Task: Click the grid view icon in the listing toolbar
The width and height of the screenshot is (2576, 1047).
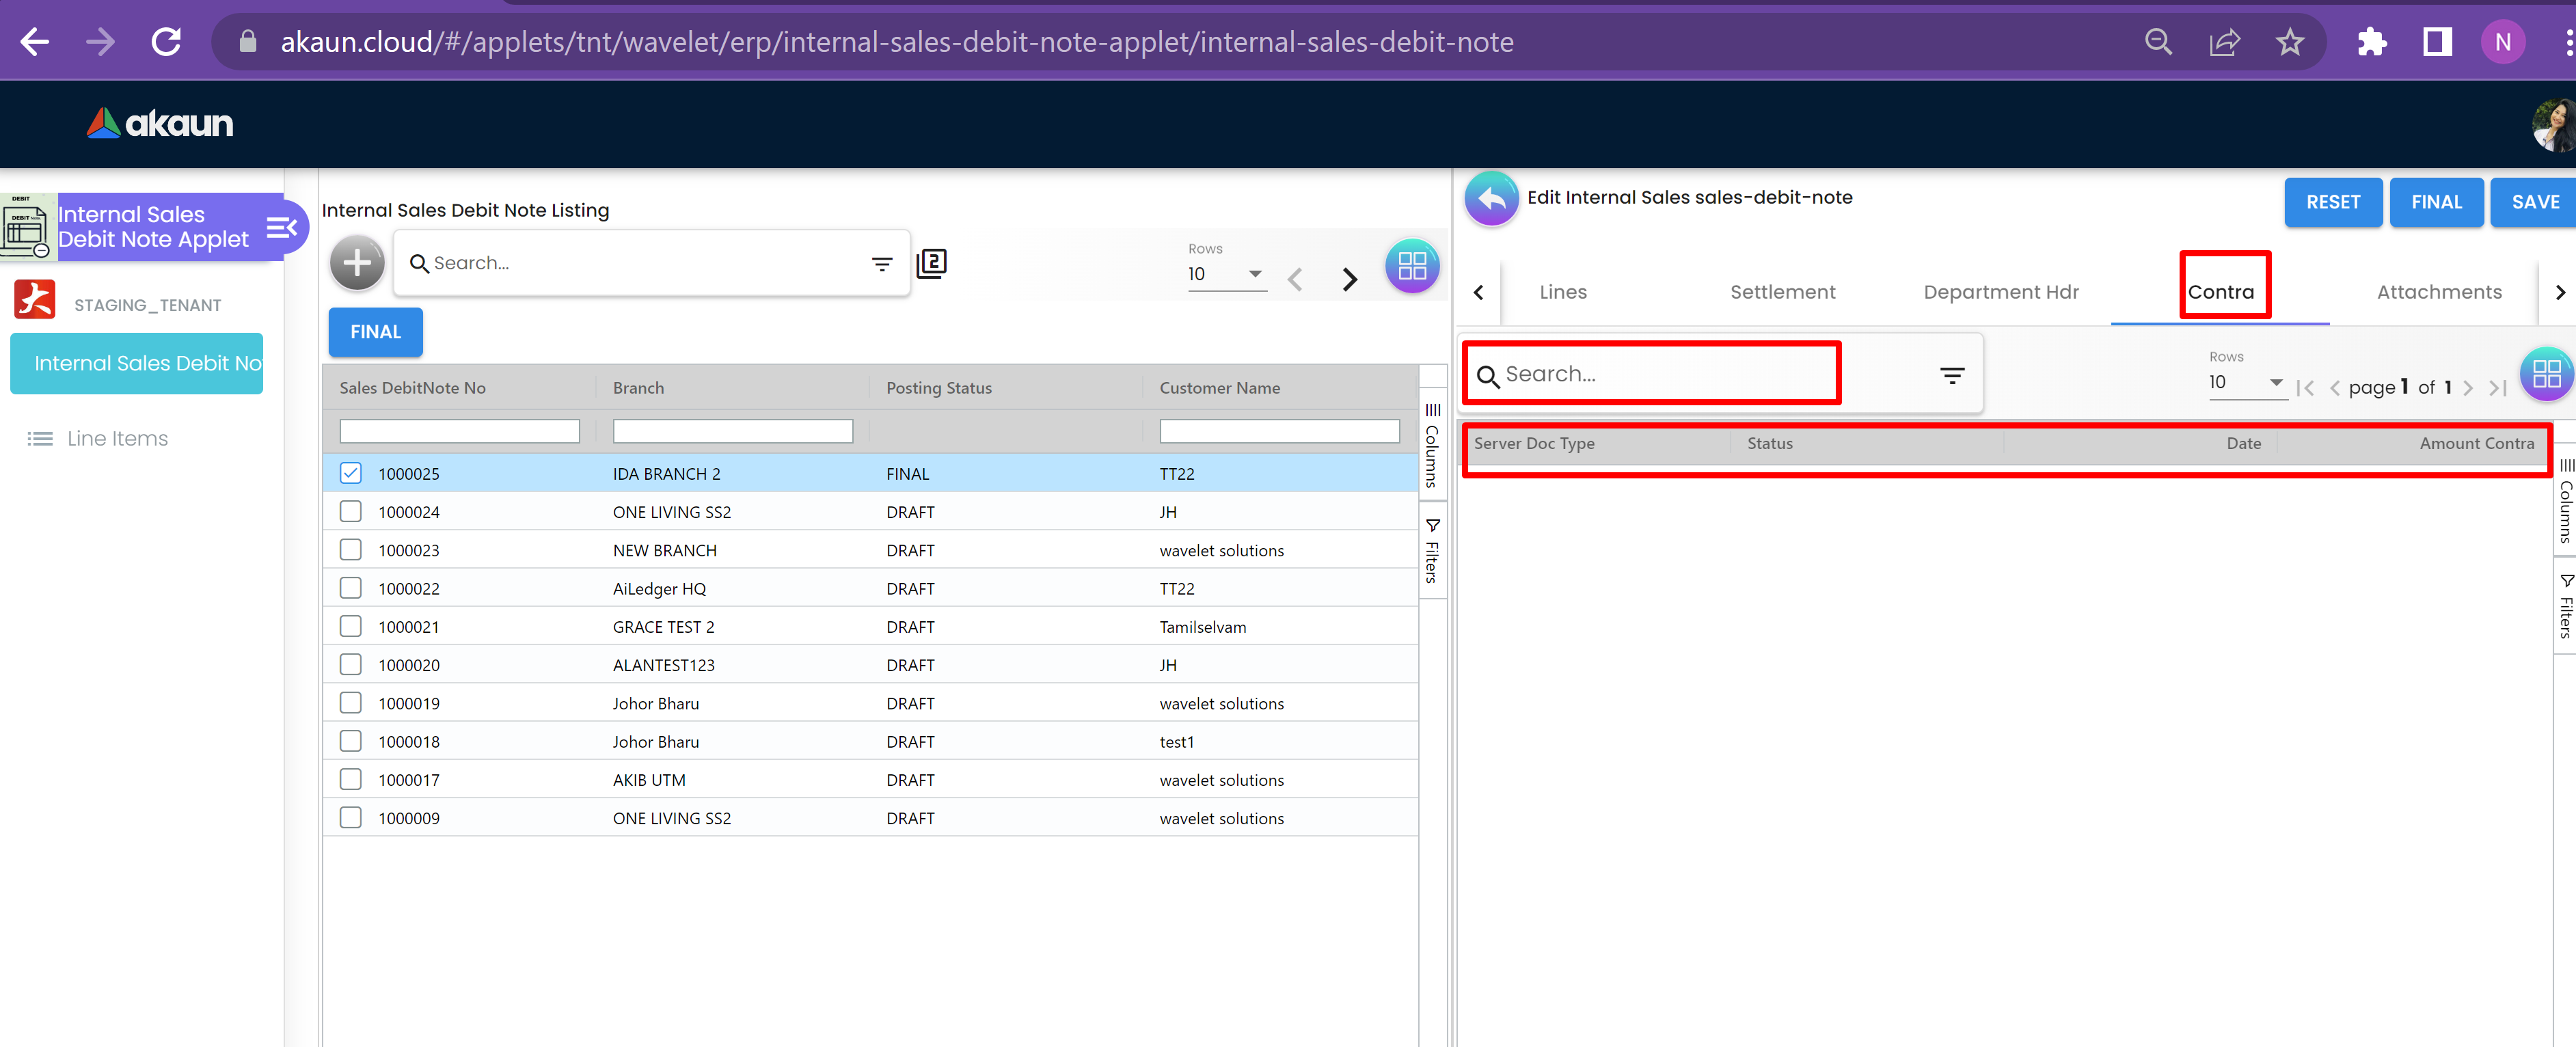Action: [1411, 266]
